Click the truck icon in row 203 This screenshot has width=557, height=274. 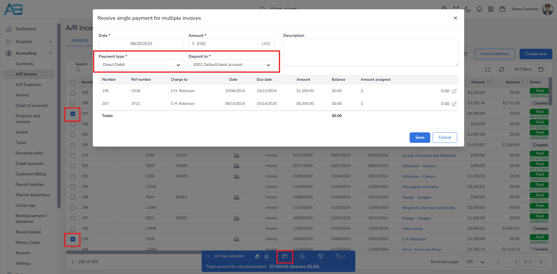237,156
